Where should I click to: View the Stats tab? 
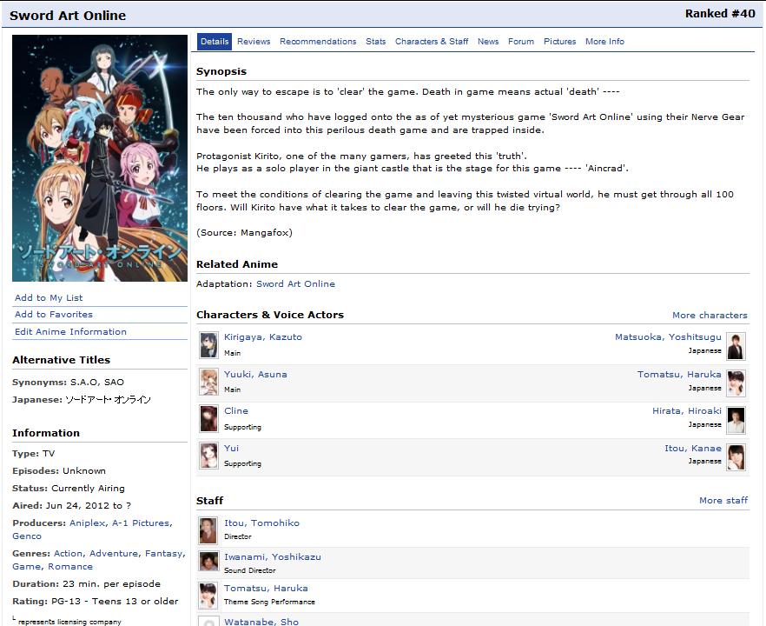click(x=376, y=42)
